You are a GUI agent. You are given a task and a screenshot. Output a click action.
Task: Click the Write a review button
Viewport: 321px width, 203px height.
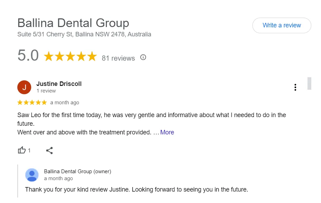[x=282, y=25]
